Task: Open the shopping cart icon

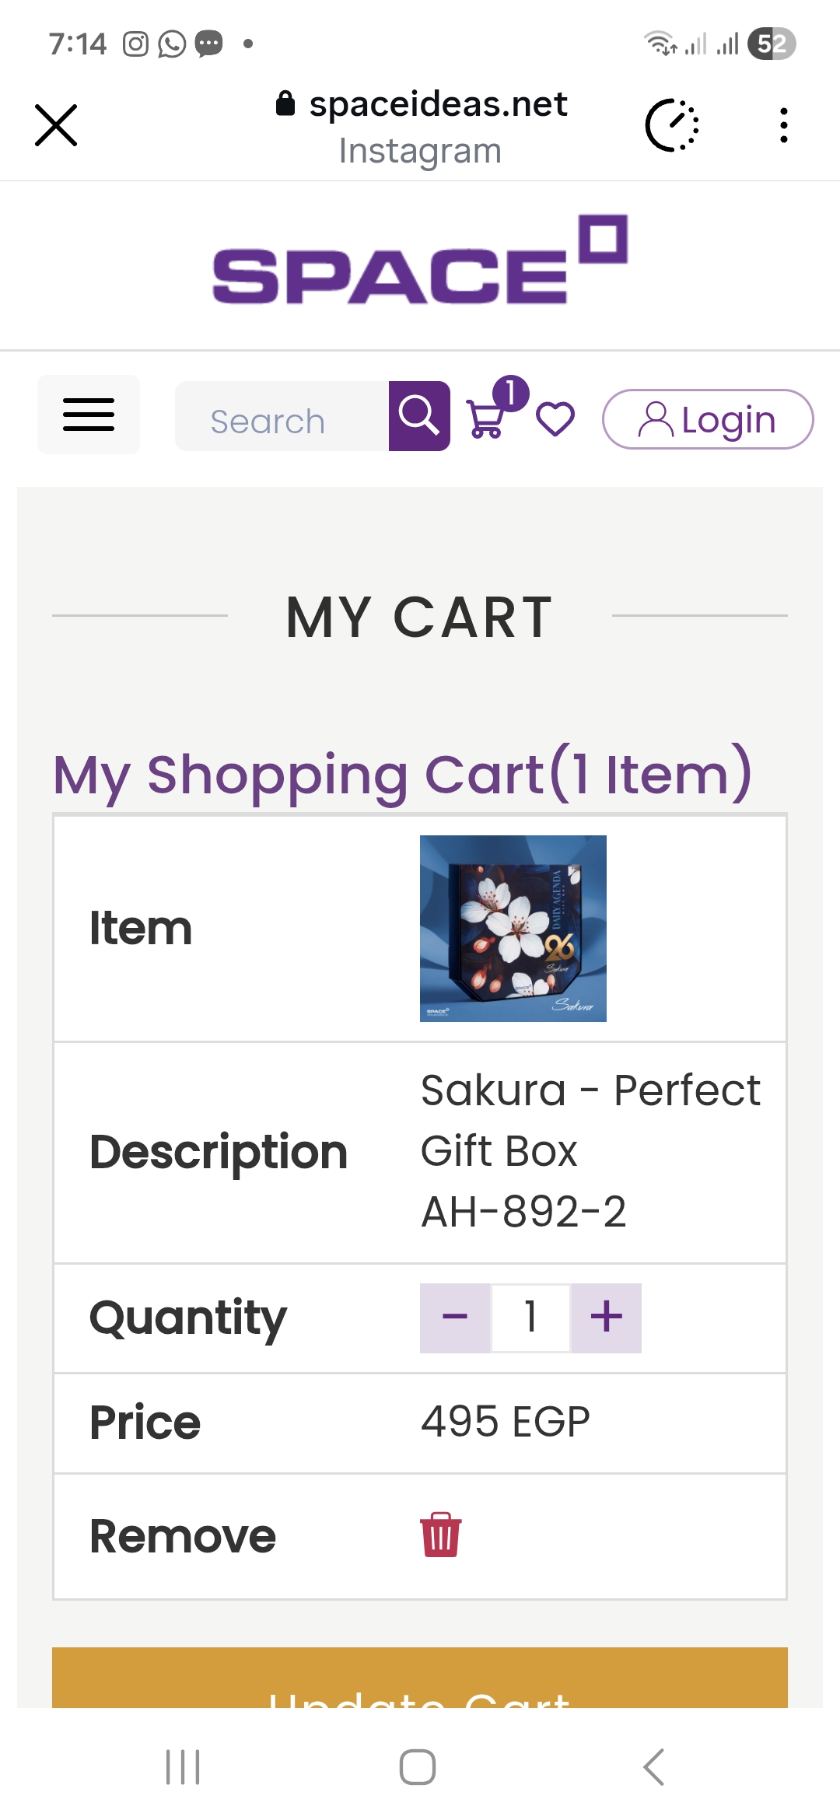Action: tap(487, 418)
